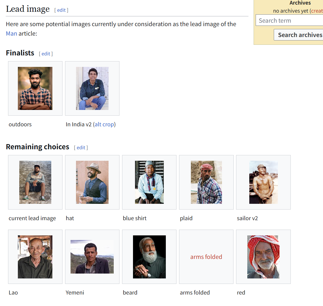Focus the archive Search term field
This screenshot has width=323, height=306.
[289, 20]
